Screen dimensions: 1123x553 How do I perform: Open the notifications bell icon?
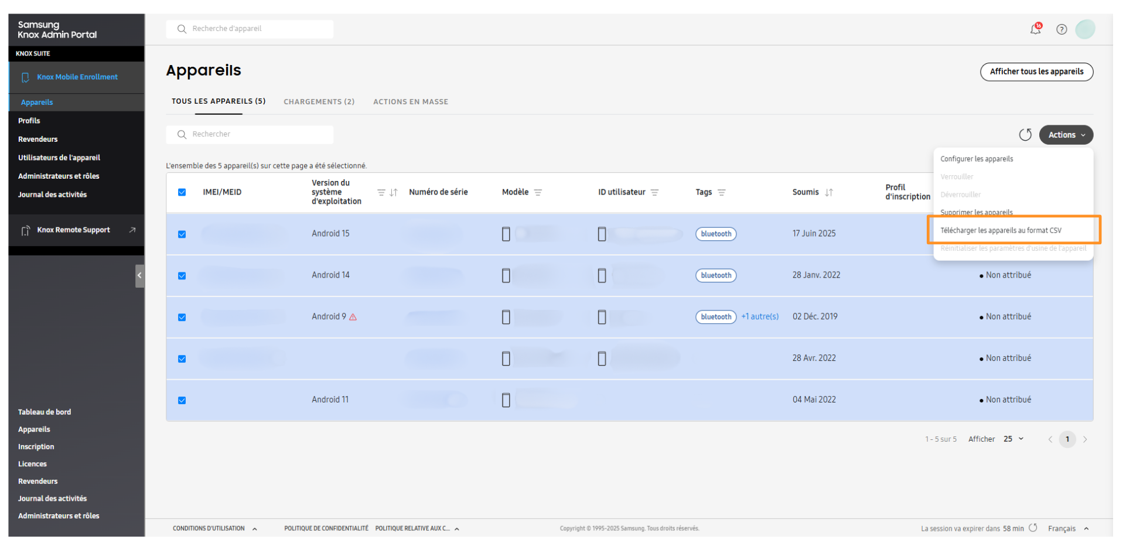pos(1035,29)
